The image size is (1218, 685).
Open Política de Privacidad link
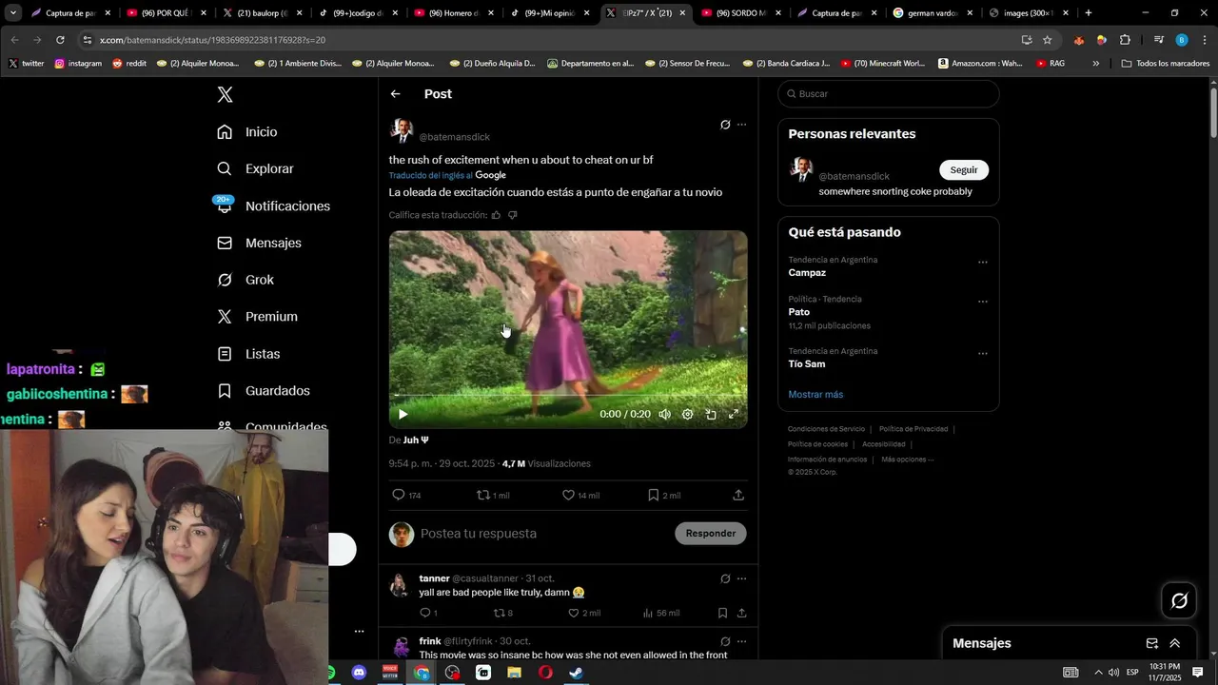(x=913, y=429)
